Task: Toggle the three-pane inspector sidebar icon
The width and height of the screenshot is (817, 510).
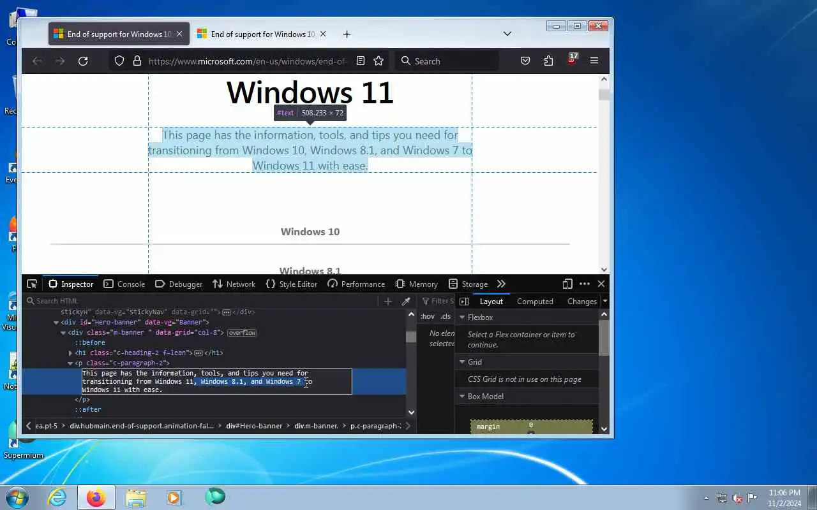Action: point(464,302)
